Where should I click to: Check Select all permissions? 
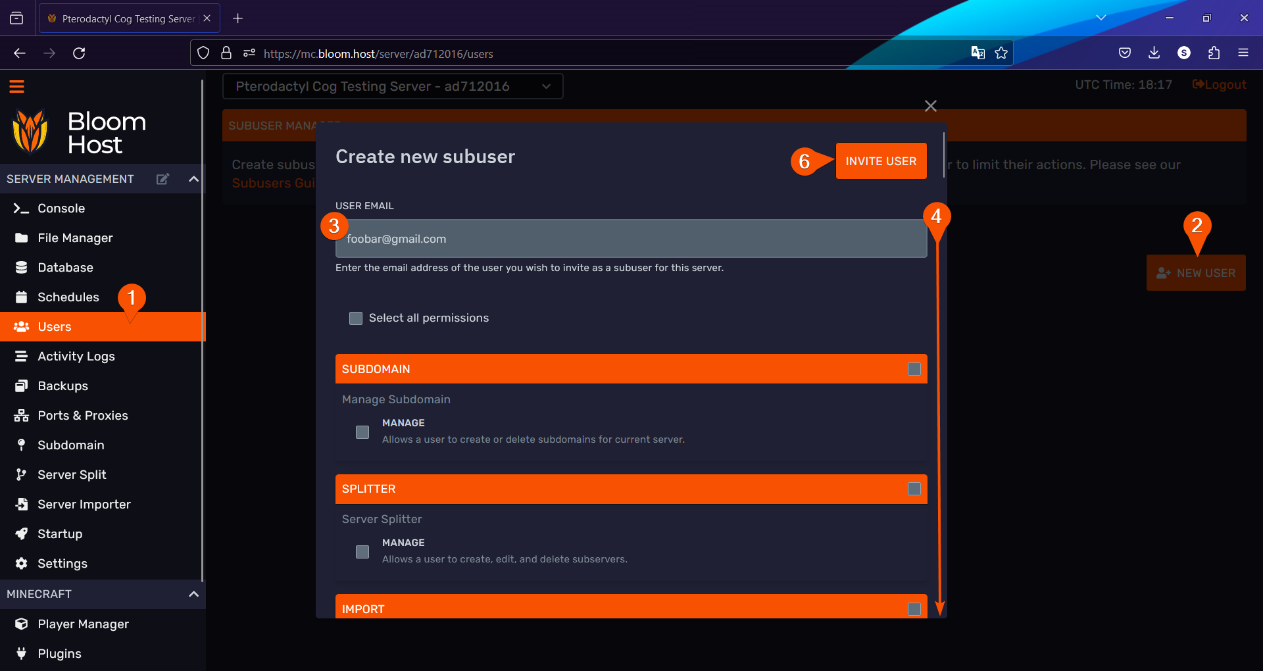pyautogui.click(x=356, y=318)
